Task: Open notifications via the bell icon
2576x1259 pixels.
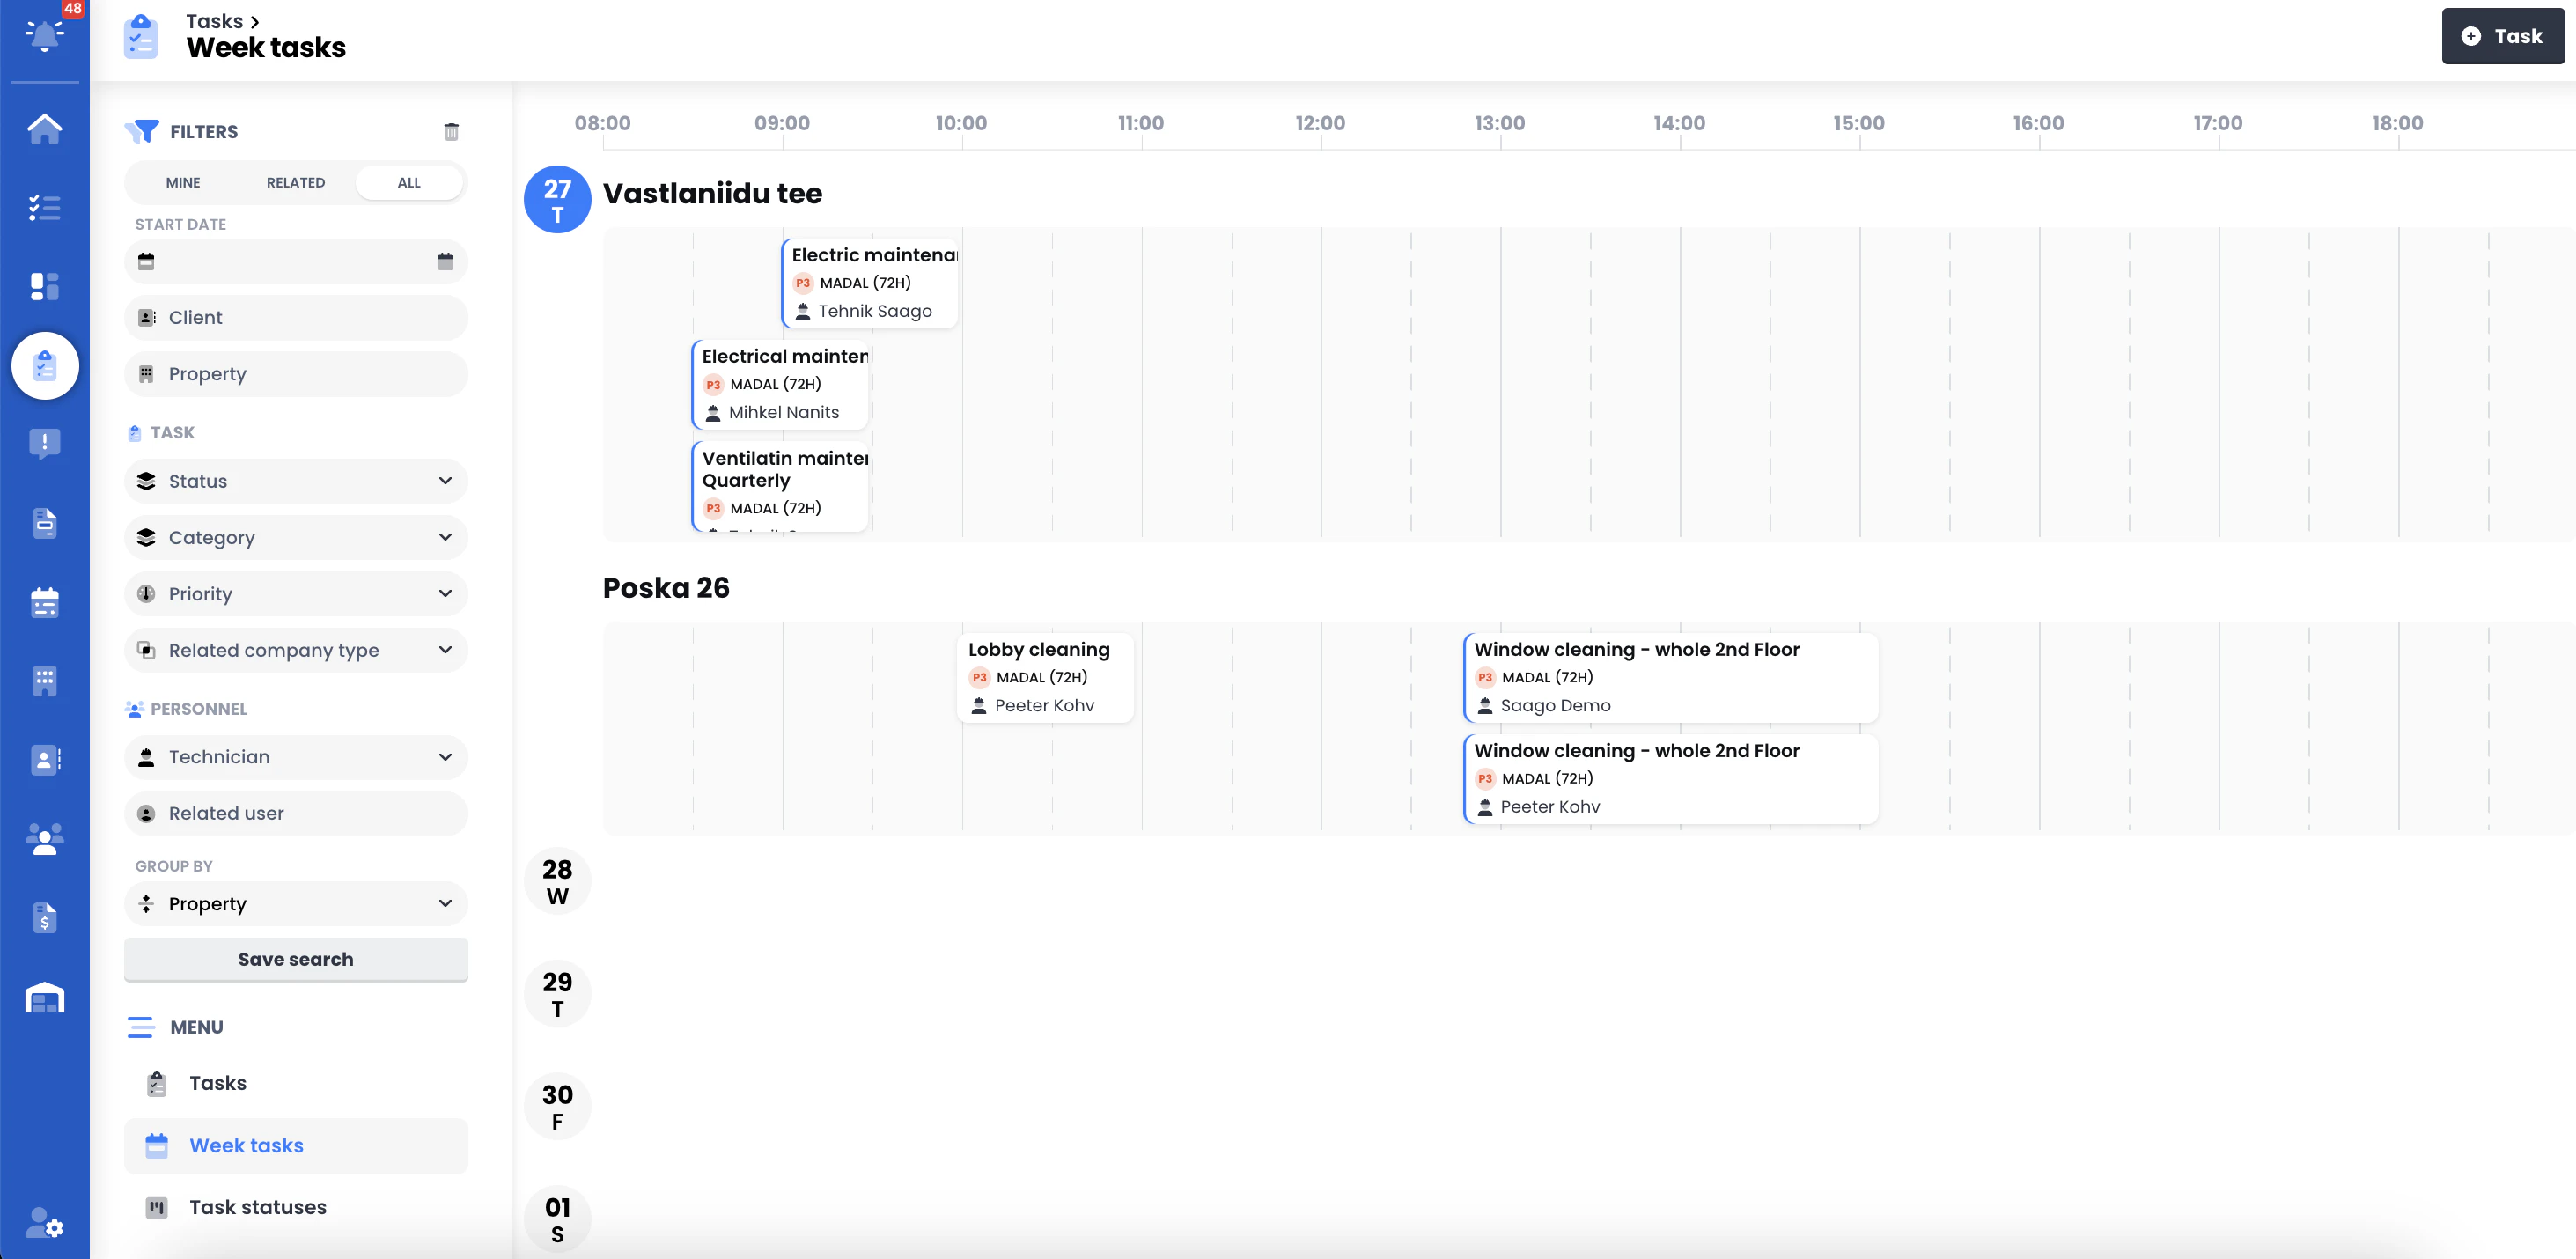Action: click(x=44, y=36)
